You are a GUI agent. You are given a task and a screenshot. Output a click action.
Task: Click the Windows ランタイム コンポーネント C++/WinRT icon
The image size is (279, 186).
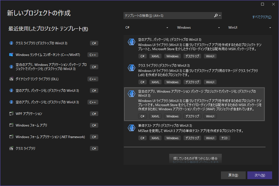11,55
